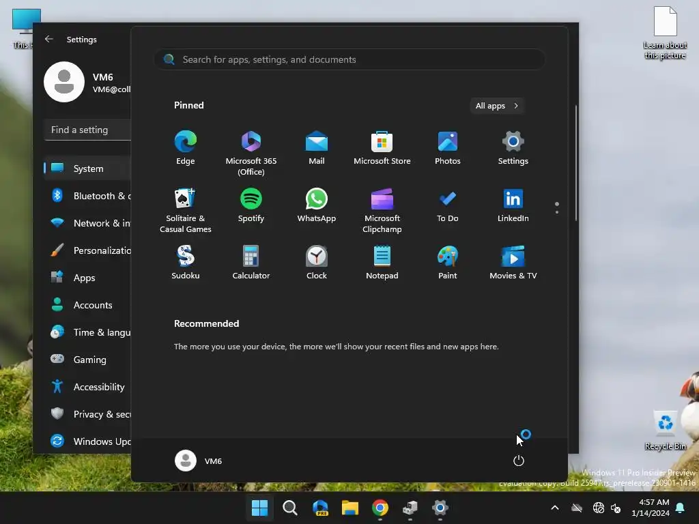
Task: Open Settings from the Pinned grid
Action: 513,148
